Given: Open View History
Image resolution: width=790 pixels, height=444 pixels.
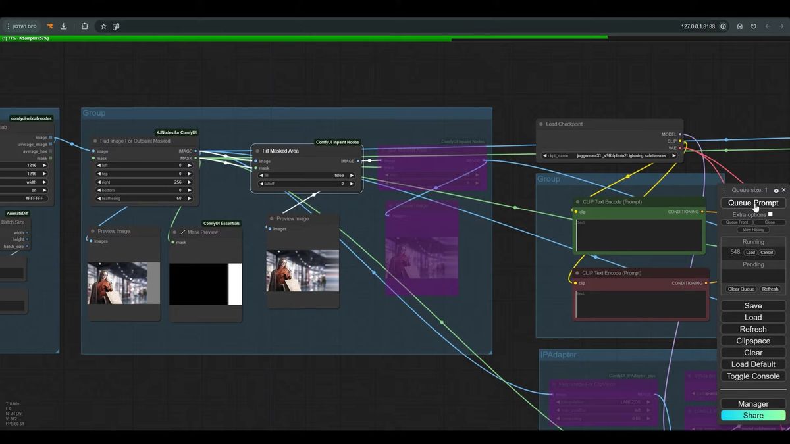Looking at the screenshot, I should point(753,230).
